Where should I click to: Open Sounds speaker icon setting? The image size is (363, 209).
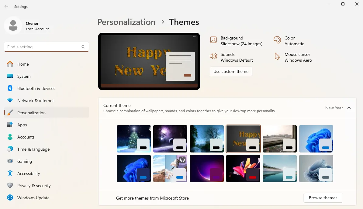[x=213, y=57]
